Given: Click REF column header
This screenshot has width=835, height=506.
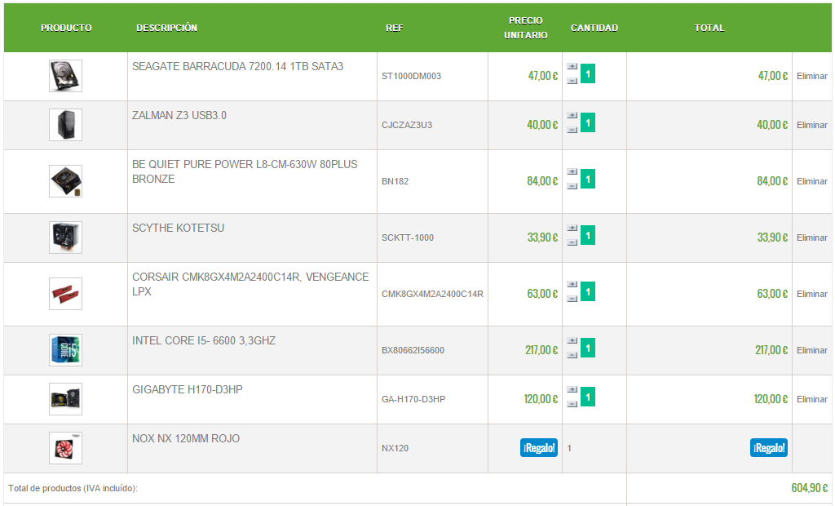Looking at the screenshot, I should (395, 28).
